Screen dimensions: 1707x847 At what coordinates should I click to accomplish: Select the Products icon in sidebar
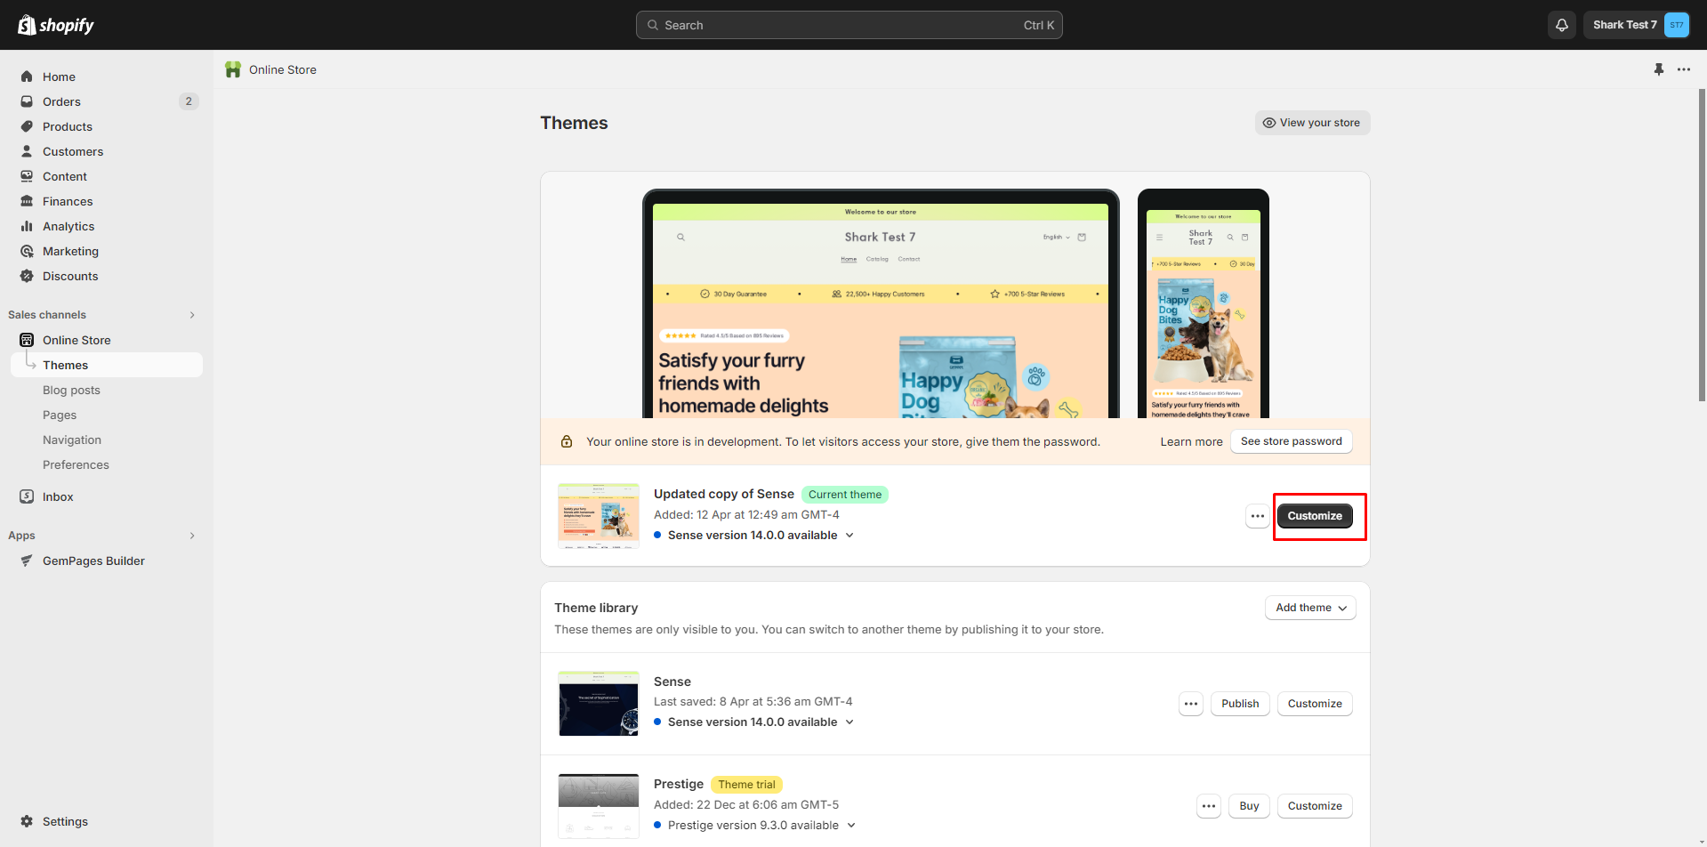pyautogui.click(x=27, y=126)
